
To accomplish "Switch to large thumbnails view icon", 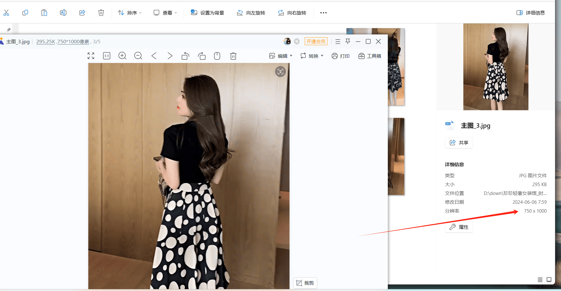I will [x=549, y=280].
